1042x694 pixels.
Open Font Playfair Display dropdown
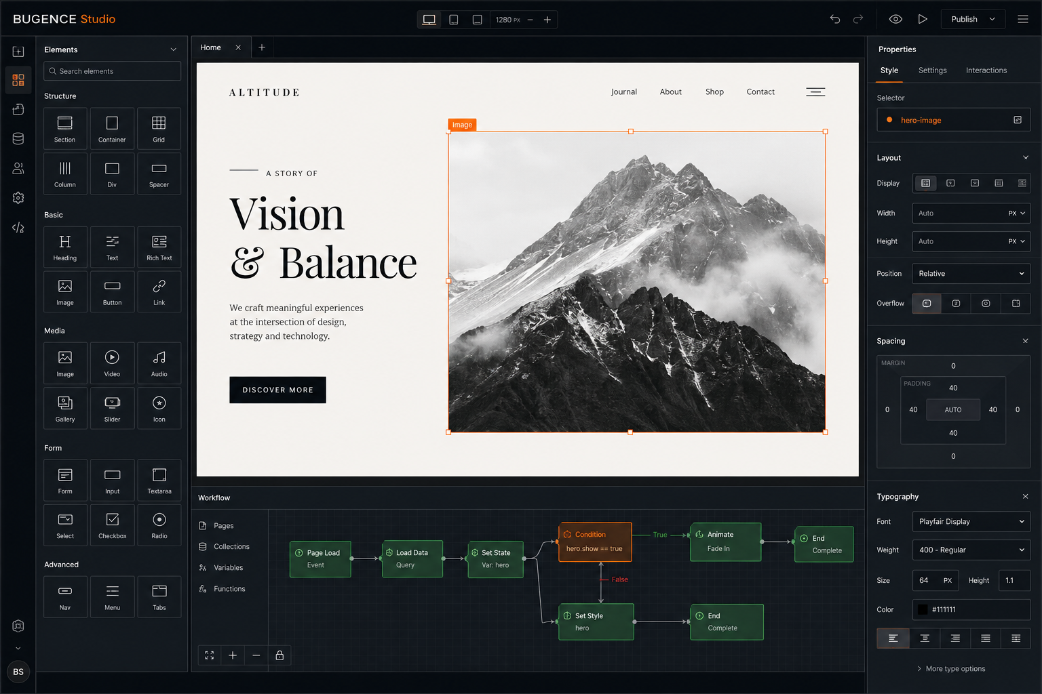coord(971,522)
